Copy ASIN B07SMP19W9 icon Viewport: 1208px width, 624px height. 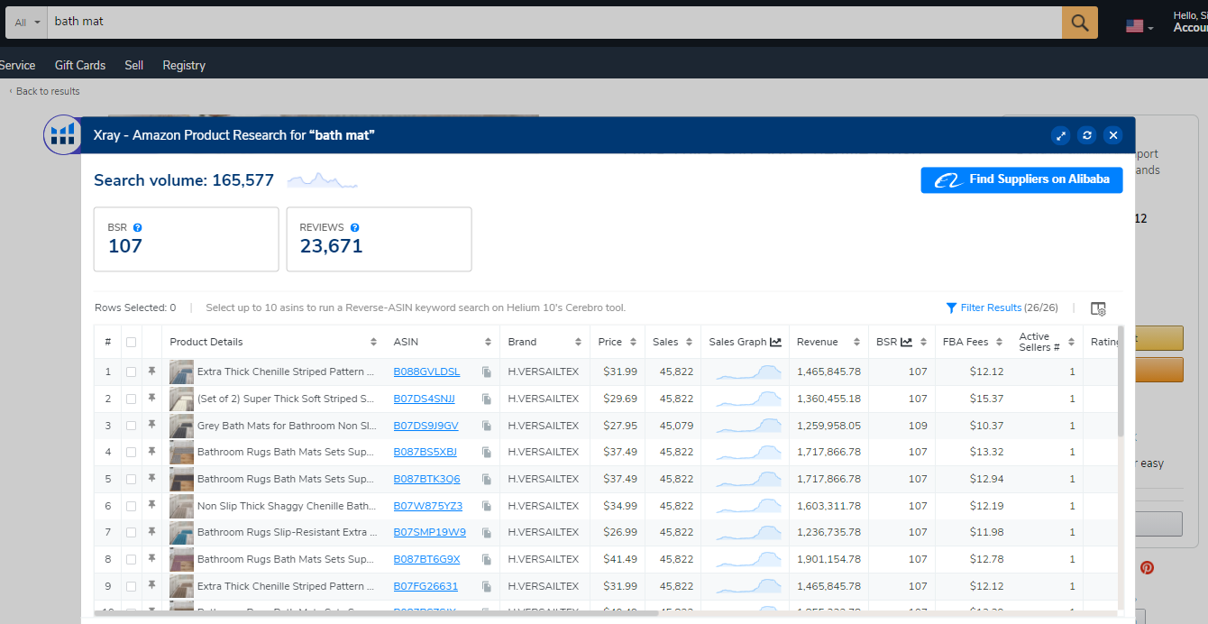[487, 532]
